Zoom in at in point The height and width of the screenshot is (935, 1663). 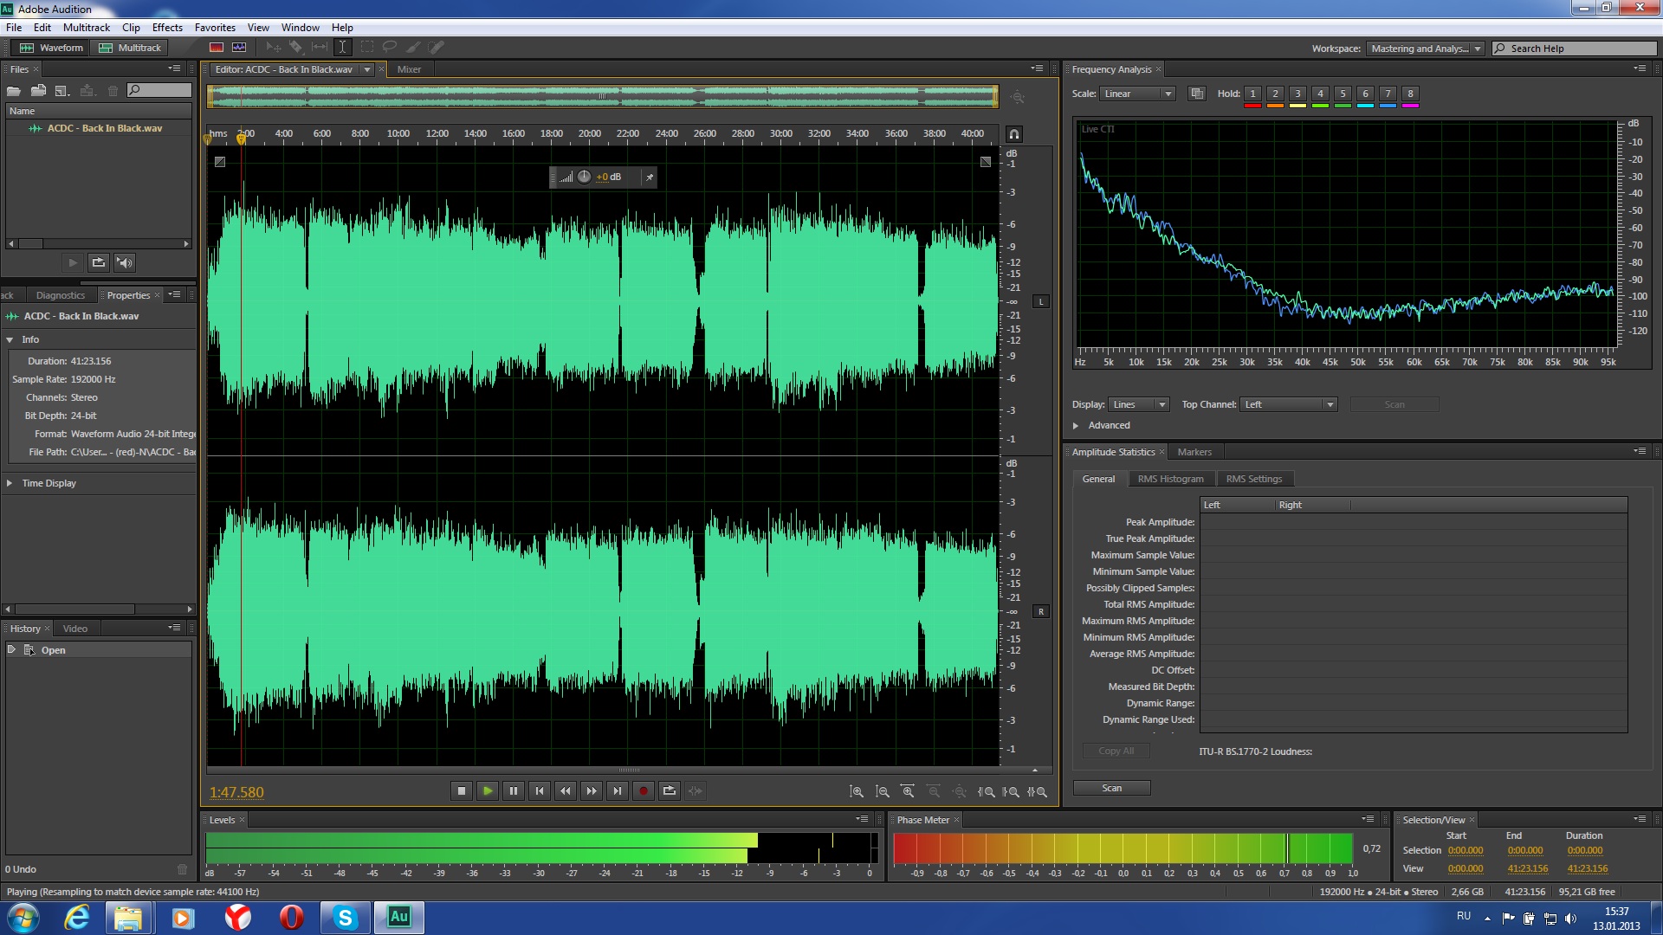click(x=986, y=791)
